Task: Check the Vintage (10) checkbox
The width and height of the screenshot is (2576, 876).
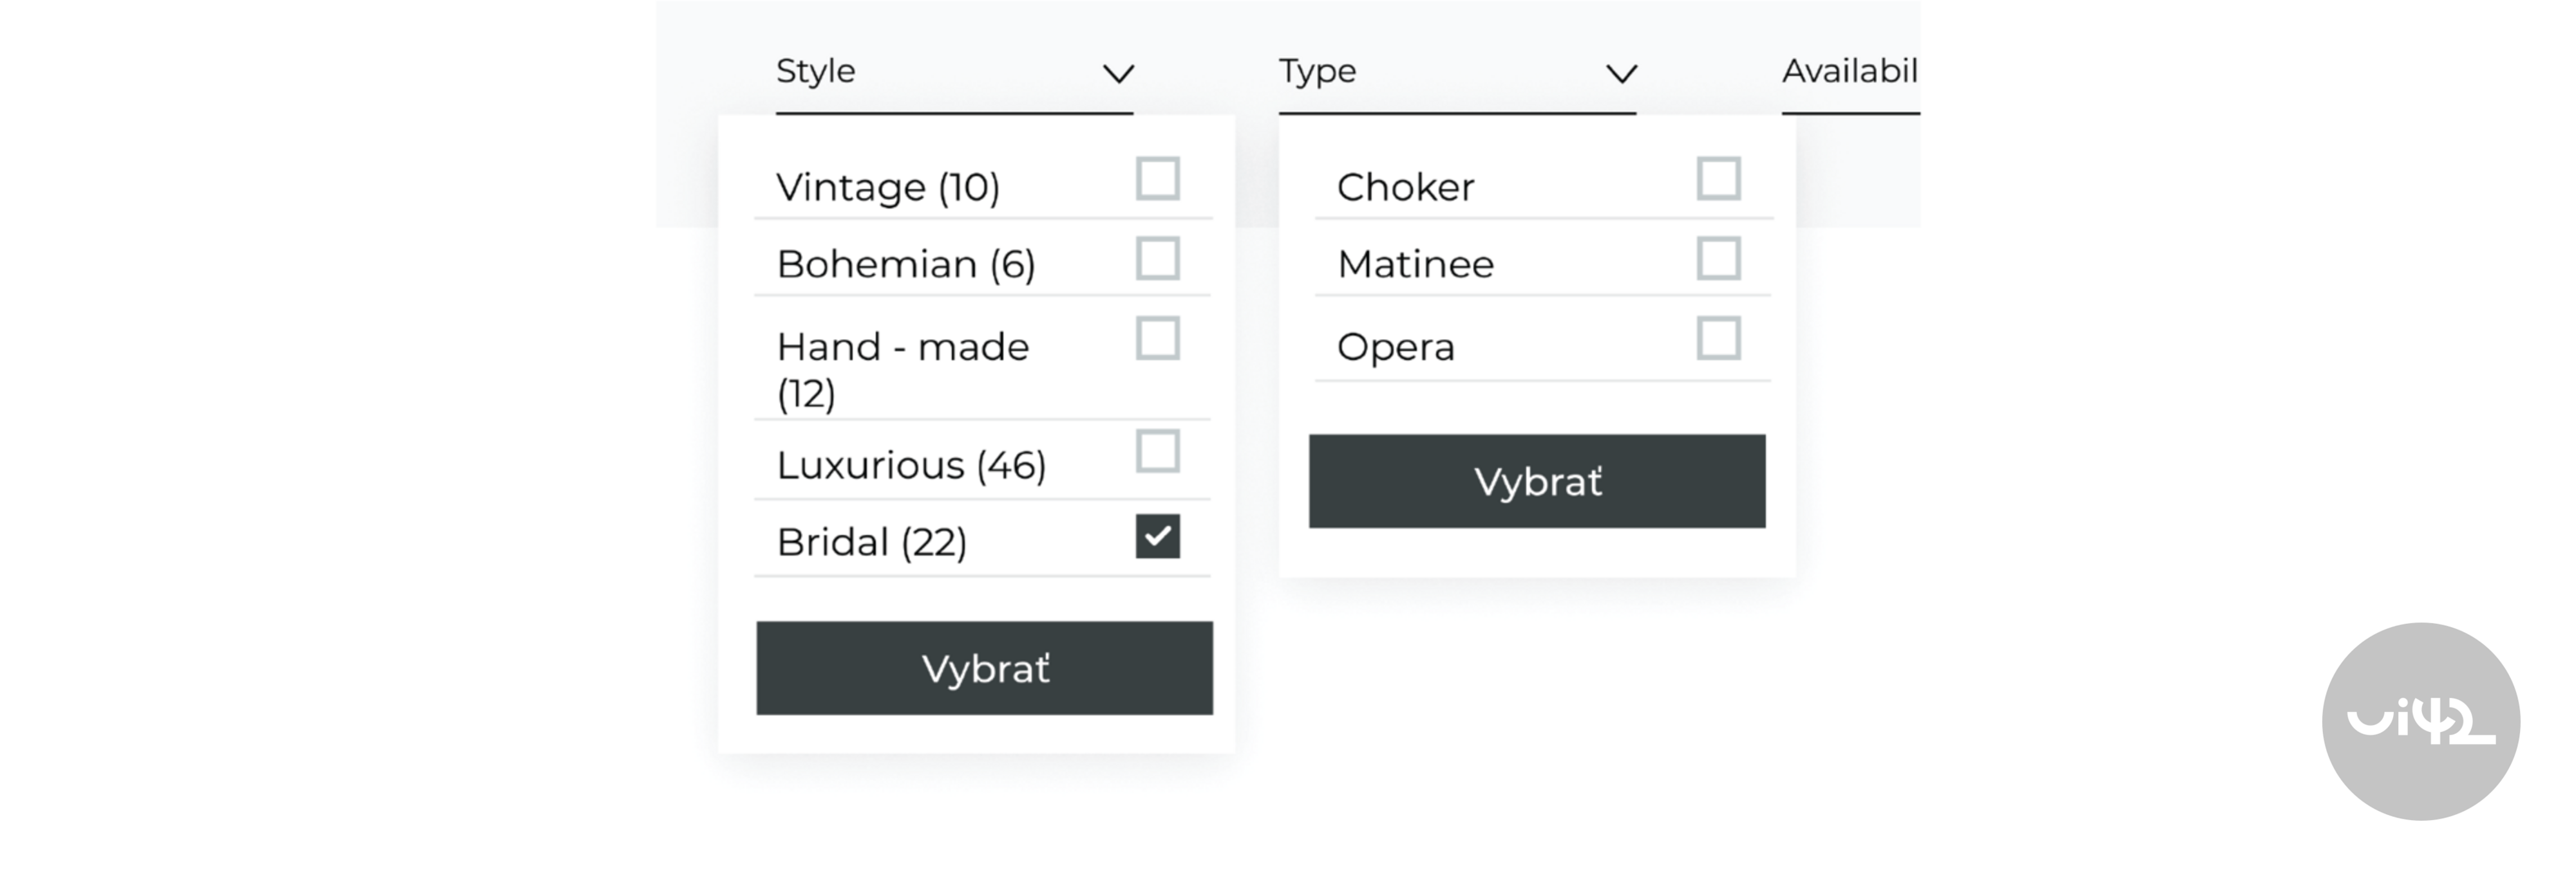Action: [1158, 180]
